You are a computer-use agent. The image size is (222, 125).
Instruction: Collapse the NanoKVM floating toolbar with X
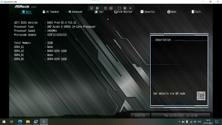point(130,8)
